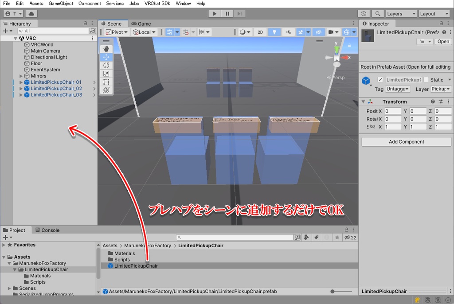The width and height of the screenshot is (454, 304).
Task: Open Local handle rotation dropdown
Action: (x=144, y=32)
